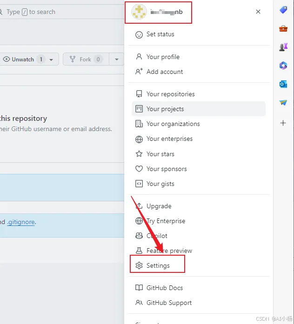Open the paper plane sidebar icon
294x324 pixels.
[283, 102]
